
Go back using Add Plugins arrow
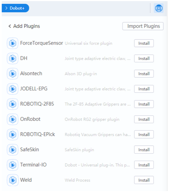(10, 26)
